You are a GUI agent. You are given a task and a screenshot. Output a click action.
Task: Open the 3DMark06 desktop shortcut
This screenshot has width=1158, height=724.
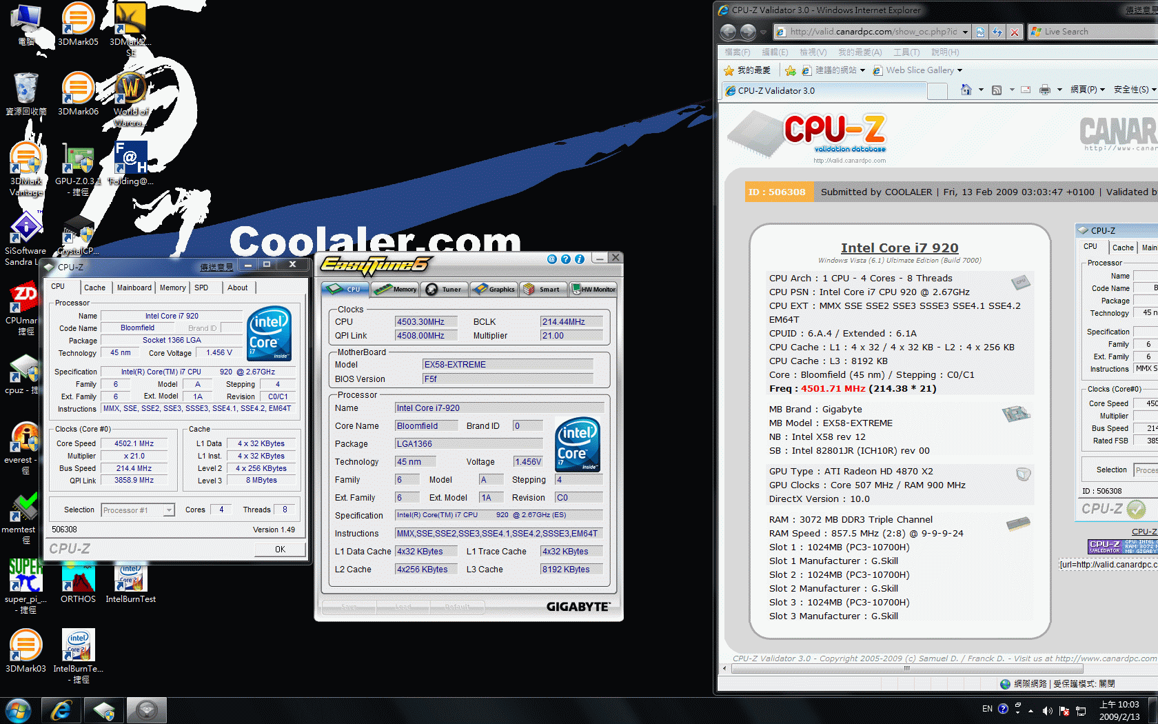(x=78, y=94)
